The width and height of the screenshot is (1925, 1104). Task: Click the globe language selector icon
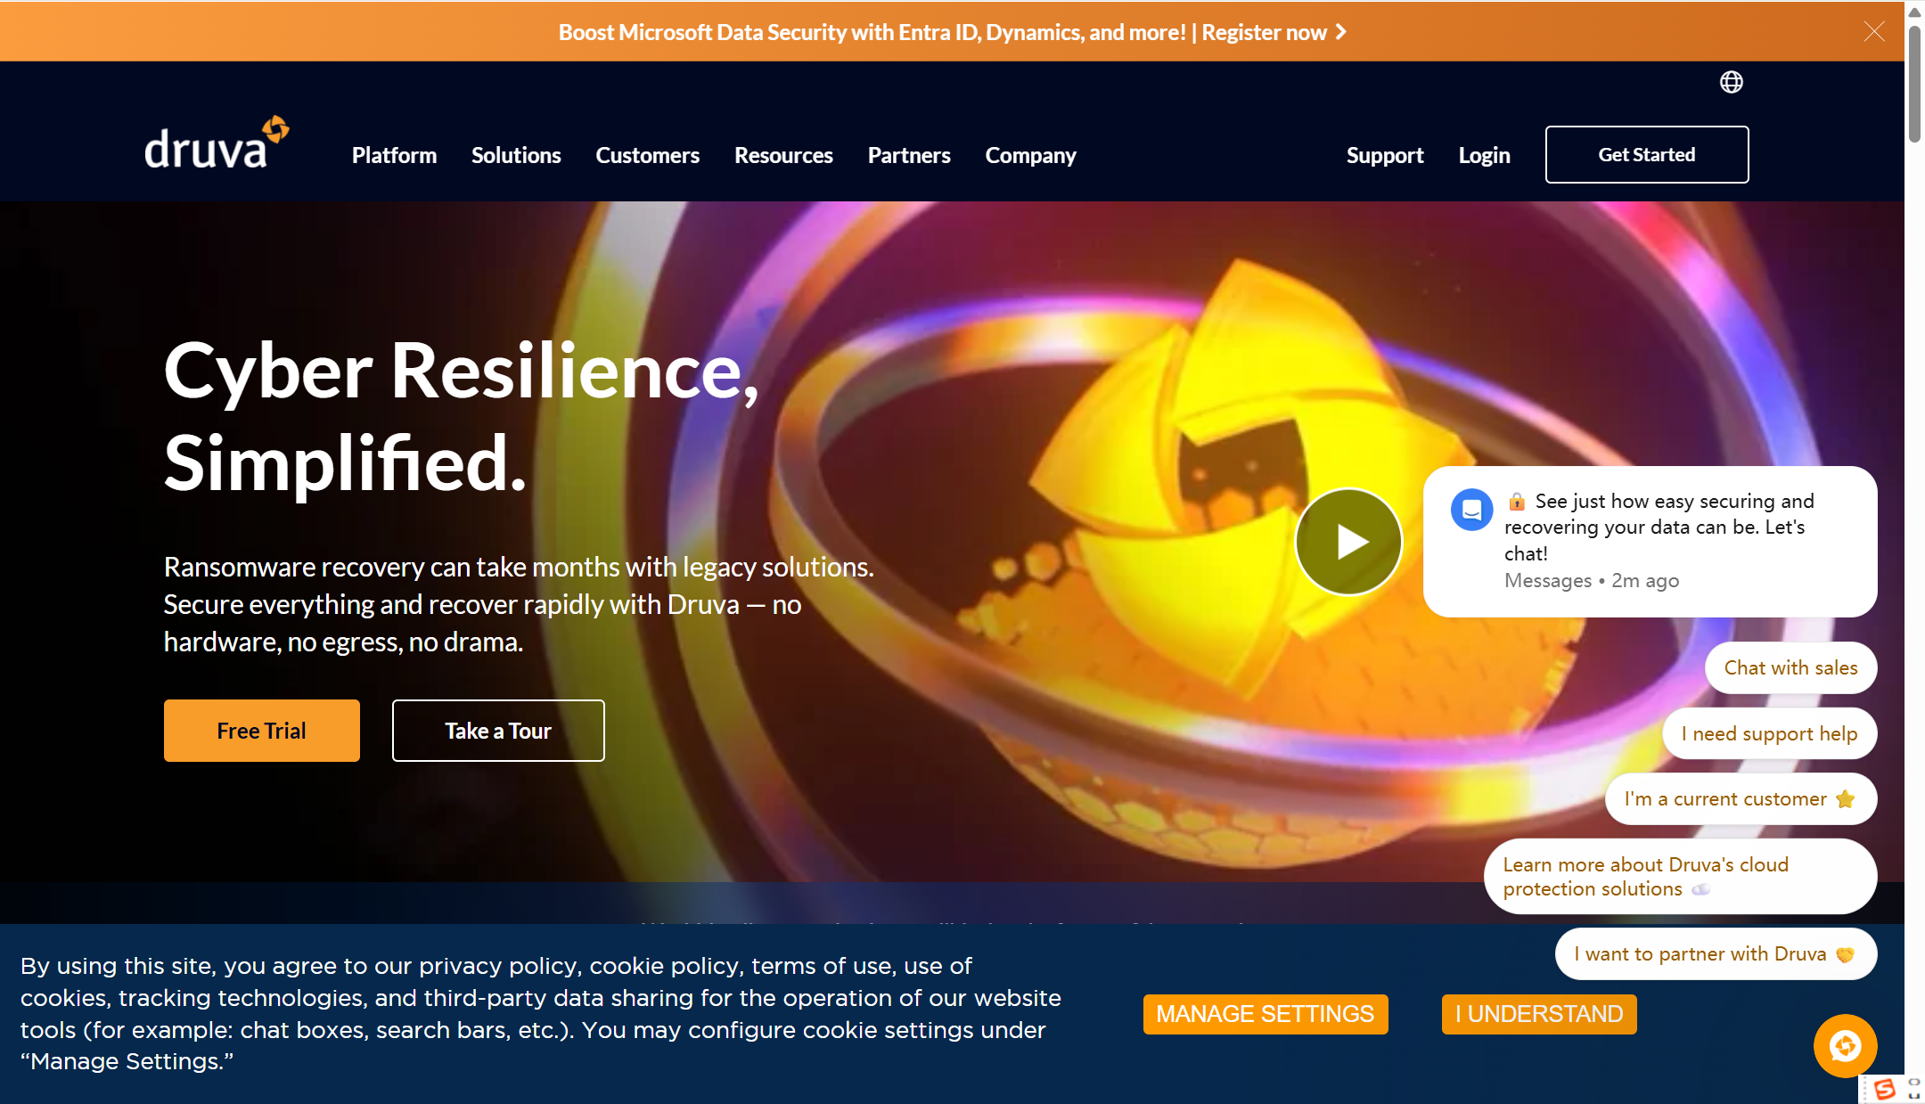(x=1731, y=82)
